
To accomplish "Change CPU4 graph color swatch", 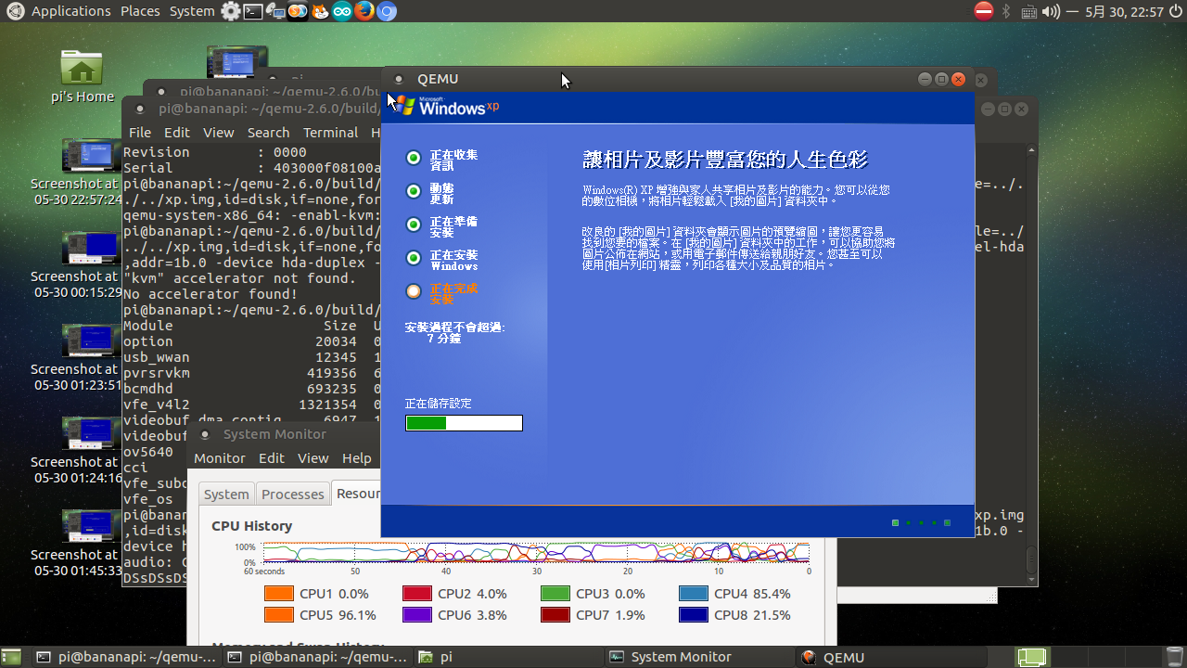I will 693,594.
